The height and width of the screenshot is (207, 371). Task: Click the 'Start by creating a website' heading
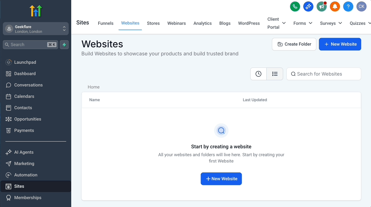(x=221, y=147)
